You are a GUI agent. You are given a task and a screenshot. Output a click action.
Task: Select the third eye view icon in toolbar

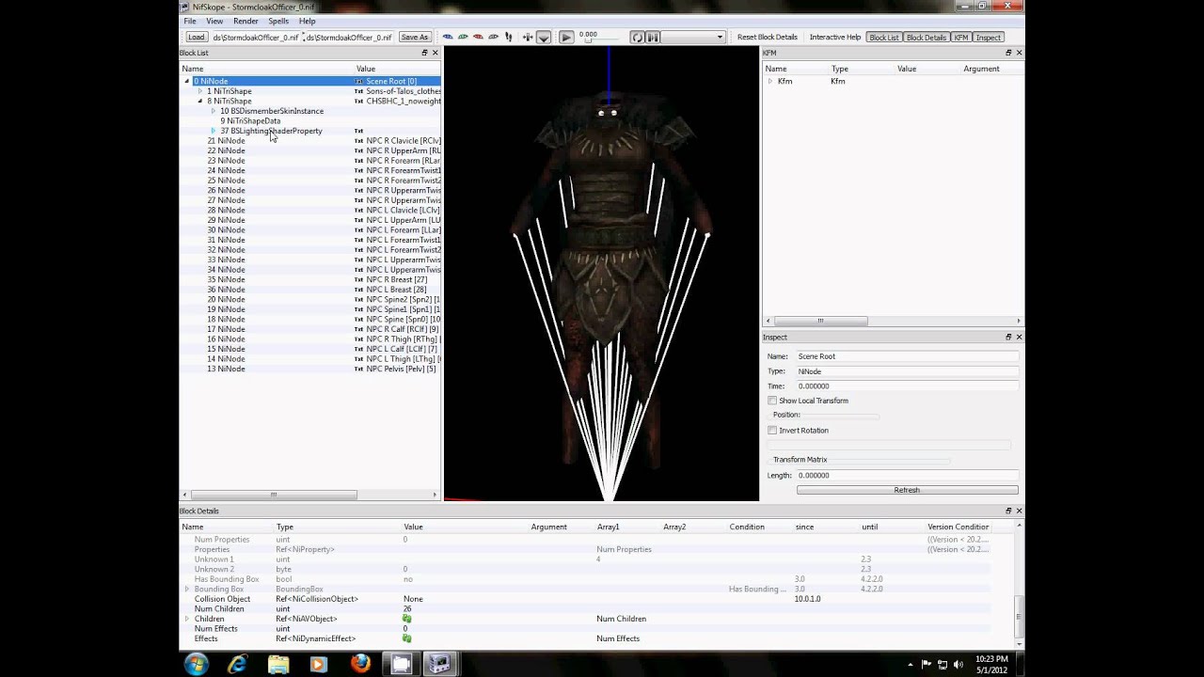(478, 37)
